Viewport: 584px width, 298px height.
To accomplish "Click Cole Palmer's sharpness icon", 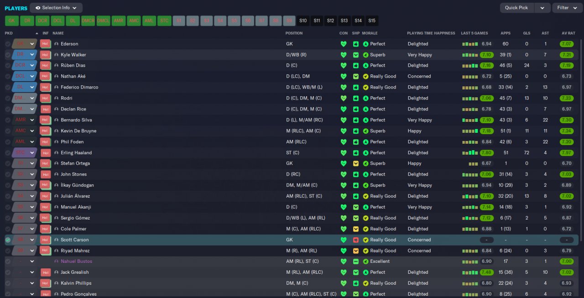I will (356, 229).
